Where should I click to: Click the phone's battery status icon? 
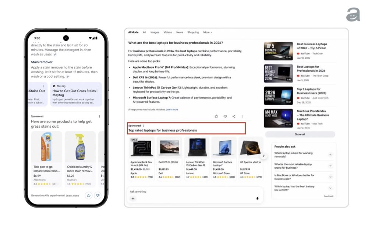coord(96,38)
